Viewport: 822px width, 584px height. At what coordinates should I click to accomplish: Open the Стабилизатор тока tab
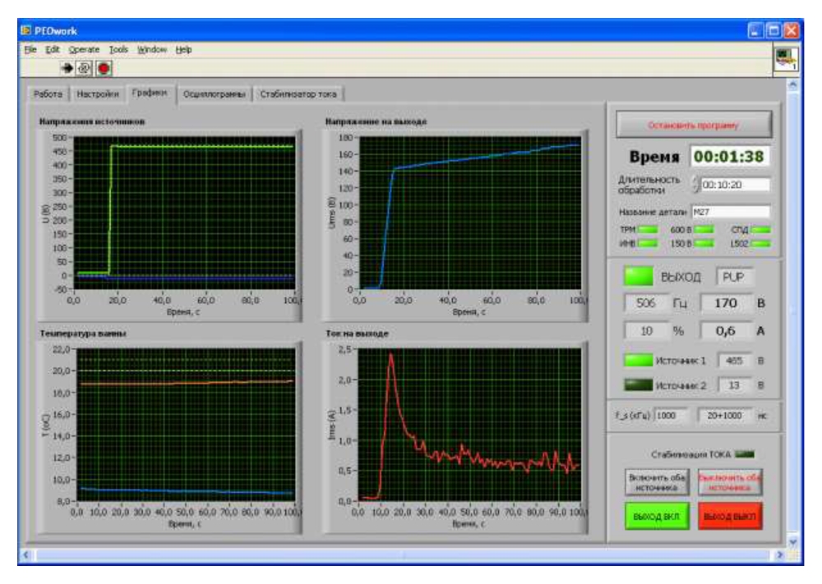[x=298, y=94]
